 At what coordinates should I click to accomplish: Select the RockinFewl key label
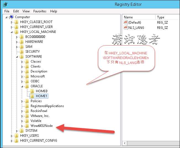coord(39,111)
